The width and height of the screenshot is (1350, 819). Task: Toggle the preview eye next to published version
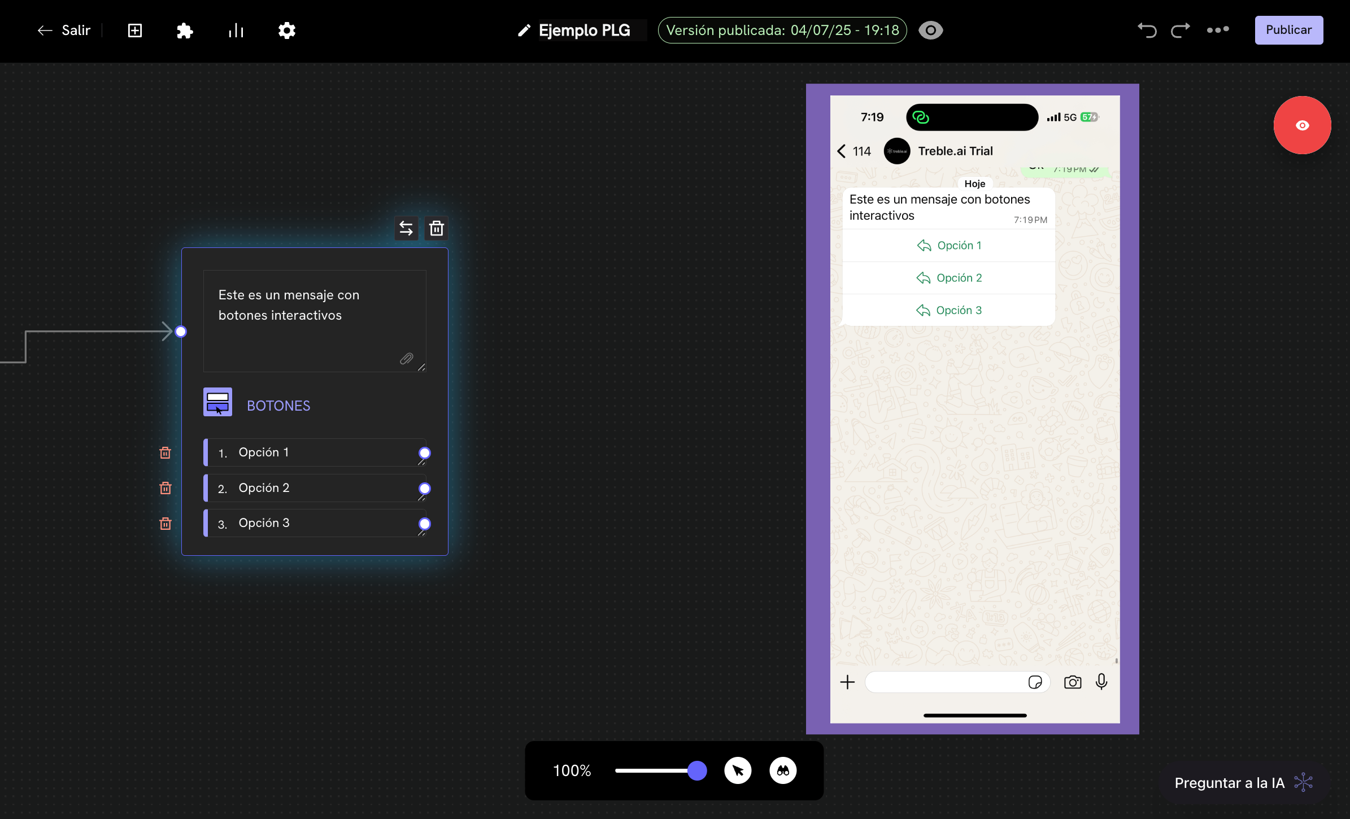[930, 30]
